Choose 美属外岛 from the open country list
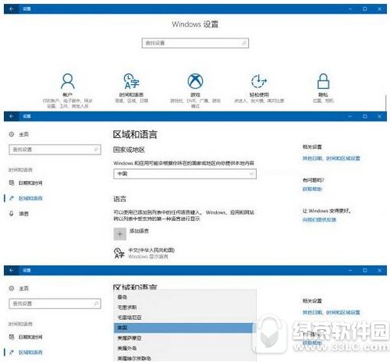Image resolution: width=390 pixels, height=362 pixels. click(185, 348)
